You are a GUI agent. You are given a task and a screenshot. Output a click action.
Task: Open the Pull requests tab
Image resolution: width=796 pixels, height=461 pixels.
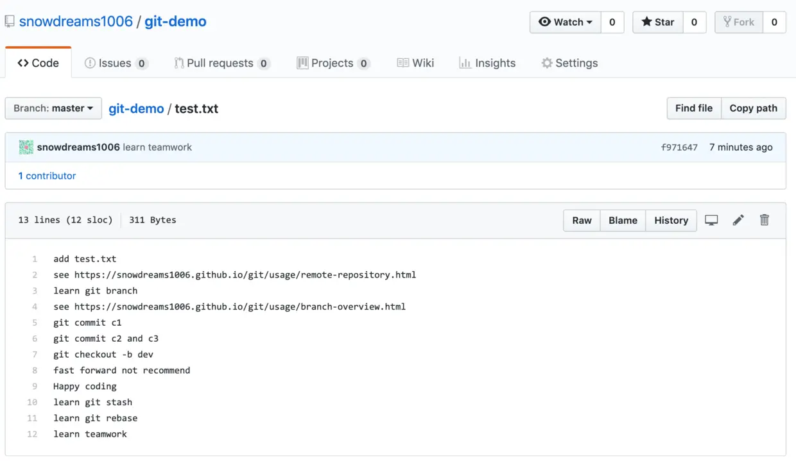(x=218, y=63)
